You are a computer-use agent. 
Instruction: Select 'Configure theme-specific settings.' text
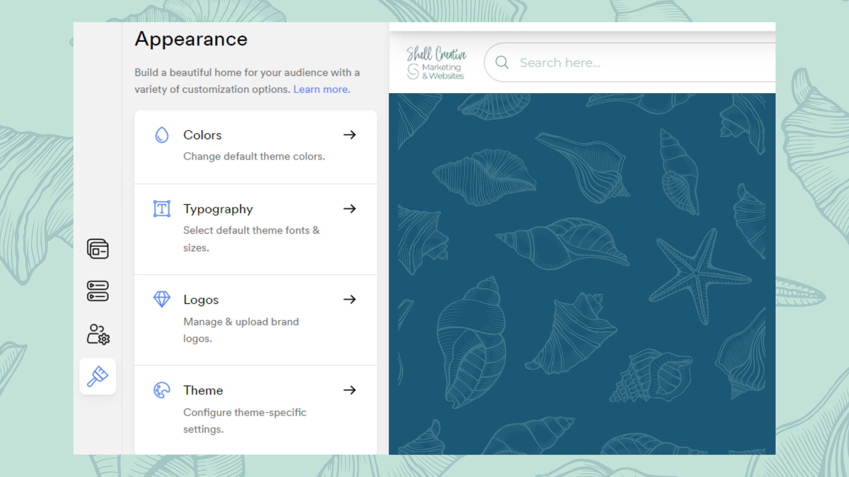pos(245,420)
